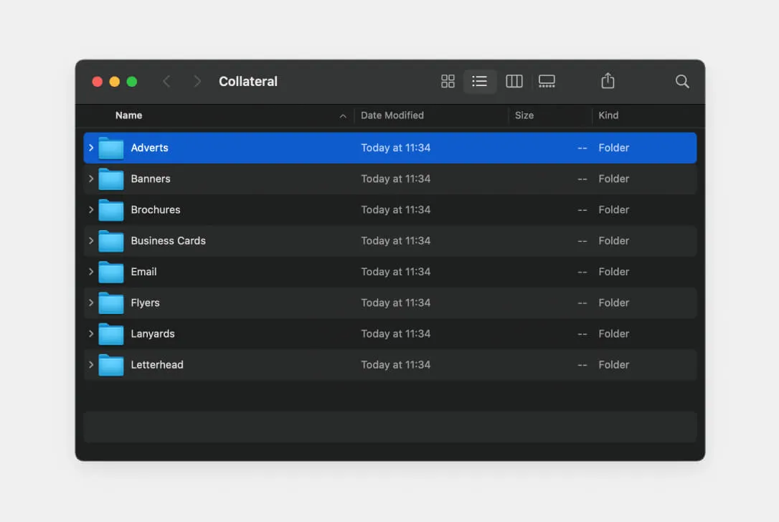
Task: Click the Lanyards folder icon
Action: click(110, 333)
